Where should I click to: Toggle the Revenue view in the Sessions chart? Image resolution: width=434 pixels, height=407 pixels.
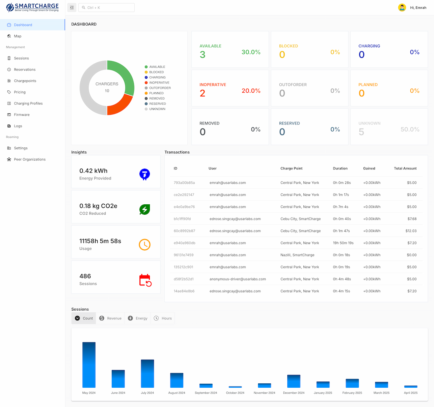click(110, 318)
